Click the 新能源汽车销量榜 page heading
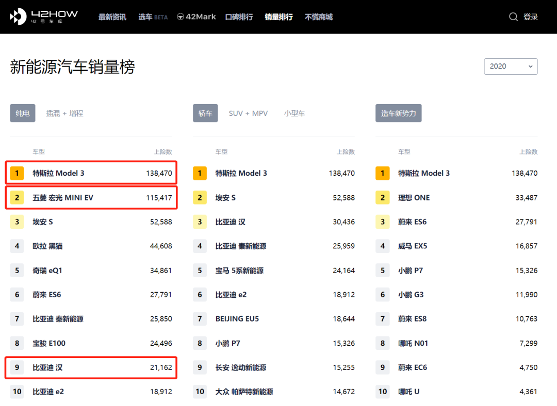The height and width of the screenshot is (406, 557). coord(73,66)
